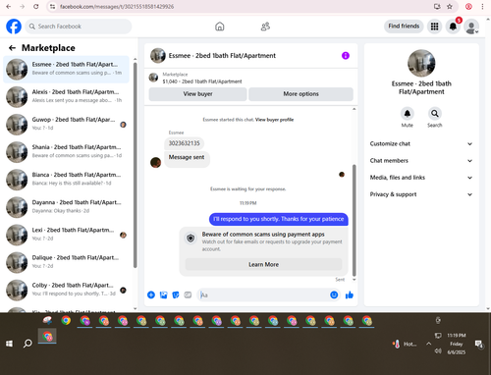Click View buyer button
Image resolution: width=491 pixels, height=375 pixels.
click(197, 94)
